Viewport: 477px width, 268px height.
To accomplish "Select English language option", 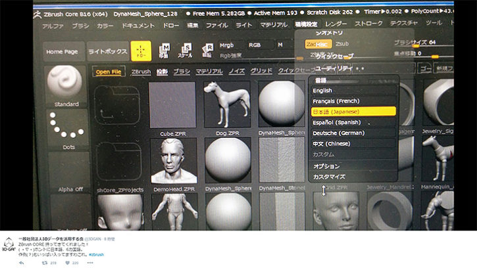I will point(353,91).
